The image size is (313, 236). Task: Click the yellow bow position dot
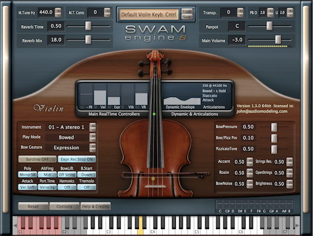pos(153,178)
